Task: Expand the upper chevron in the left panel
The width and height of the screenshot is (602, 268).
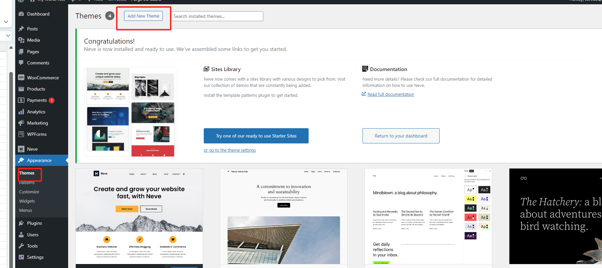Action: (x=6, y=22)
